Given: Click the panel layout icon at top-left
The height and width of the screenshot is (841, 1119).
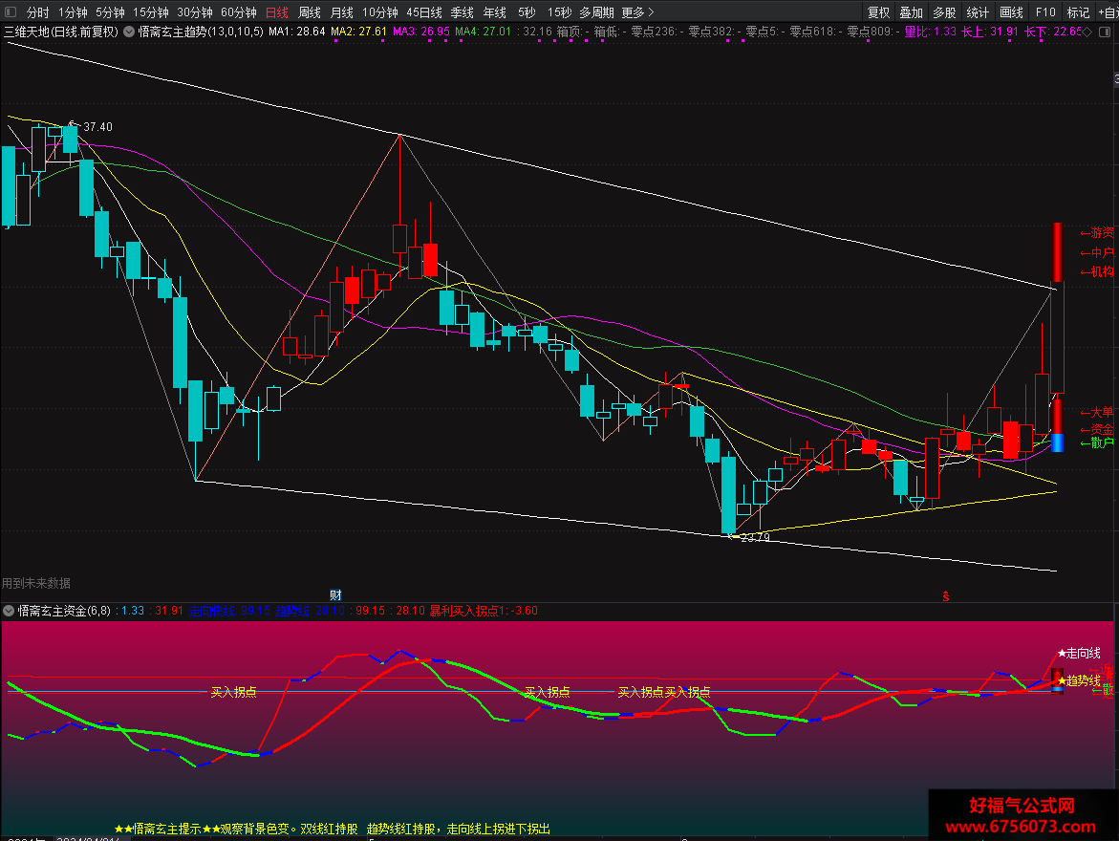Looking at the screenshot, I should point(10,11).
